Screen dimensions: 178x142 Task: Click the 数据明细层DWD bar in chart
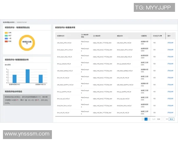click(15, 79)
